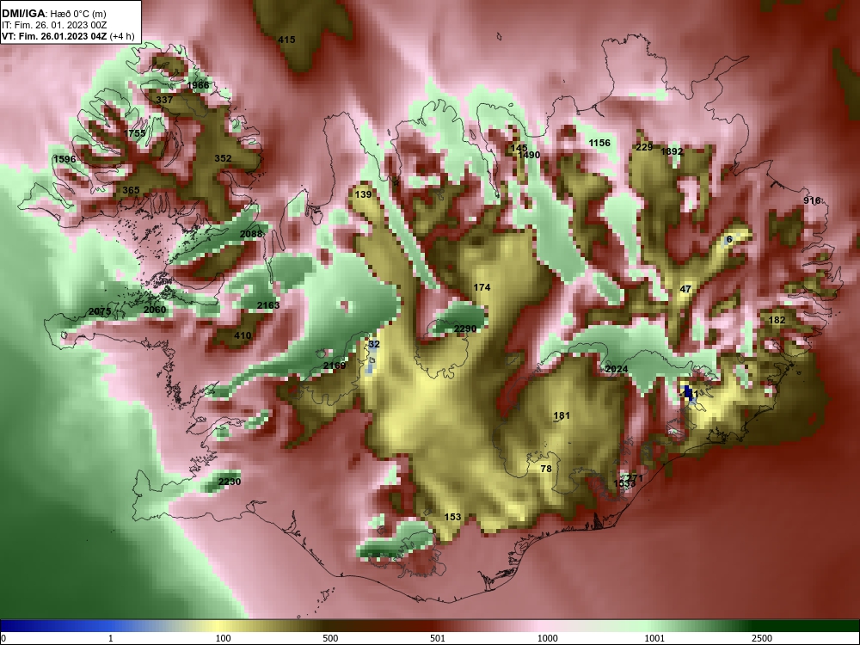Image resolution: width=860 pixels, height=645 pixels.
Task: Click the map value 2024
Action: point(617,369)
